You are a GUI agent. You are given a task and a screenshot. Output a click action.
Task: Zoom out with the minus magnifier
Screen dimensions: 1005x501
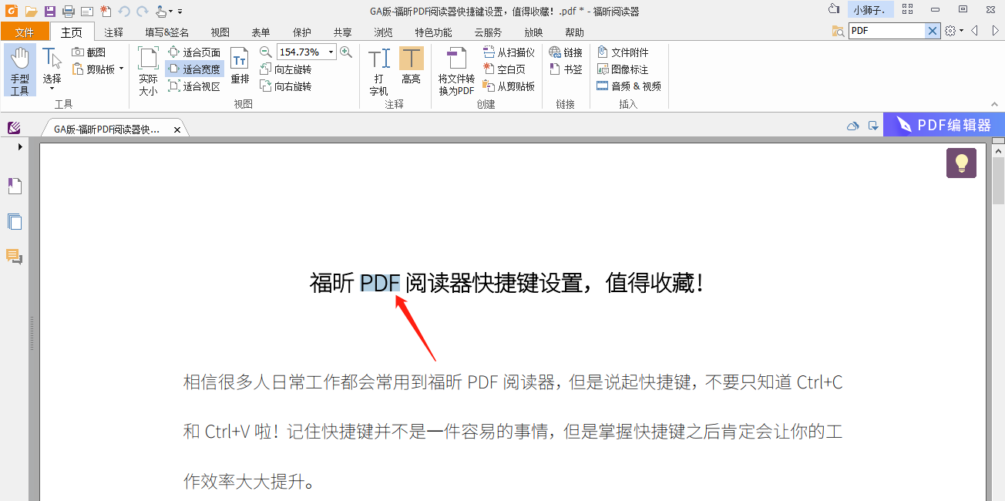coord(265,52)
